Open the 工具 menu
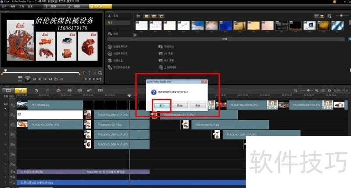The width and height of the screenshot is (351, 188). [21, 7]
